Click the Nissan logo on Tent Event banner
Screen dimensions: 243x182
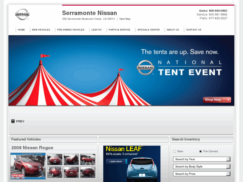coord(145,67)
